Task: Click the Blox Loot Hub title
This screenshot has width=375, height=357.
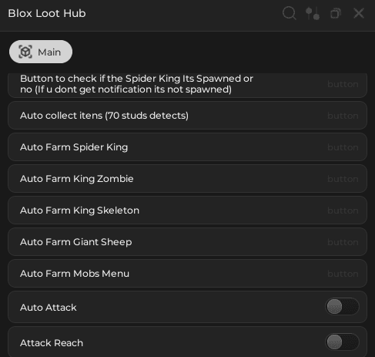Action: (47, 13)
